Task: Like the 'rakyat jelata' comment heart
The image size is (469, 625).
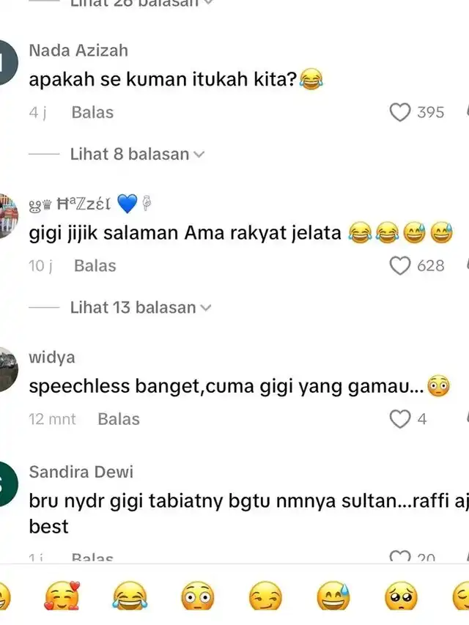Action: pyautogui.click(x=399, y=265)
